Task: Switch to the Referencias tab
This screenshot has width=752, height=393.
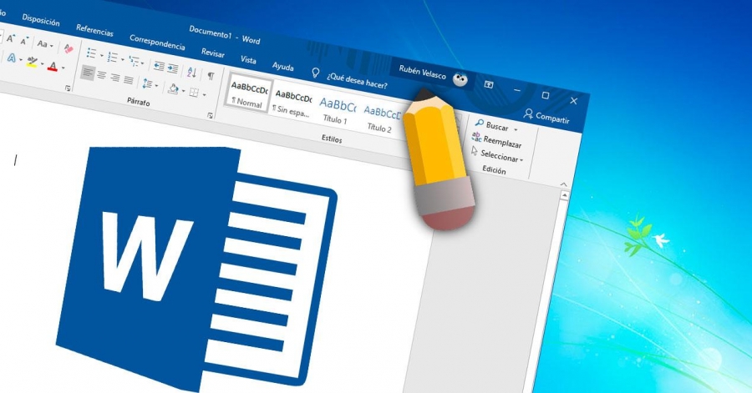Action: (94, 30)
